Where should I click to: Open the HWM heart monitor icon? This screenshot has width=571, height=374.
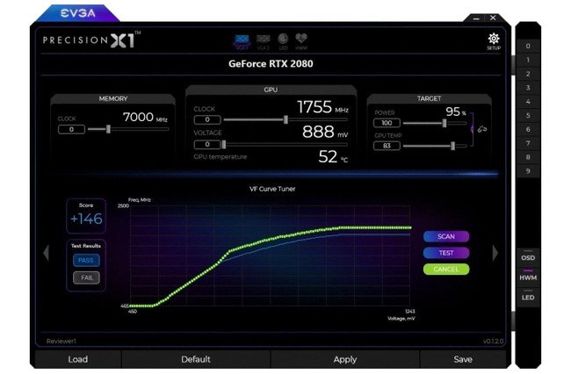click(301, 42)
